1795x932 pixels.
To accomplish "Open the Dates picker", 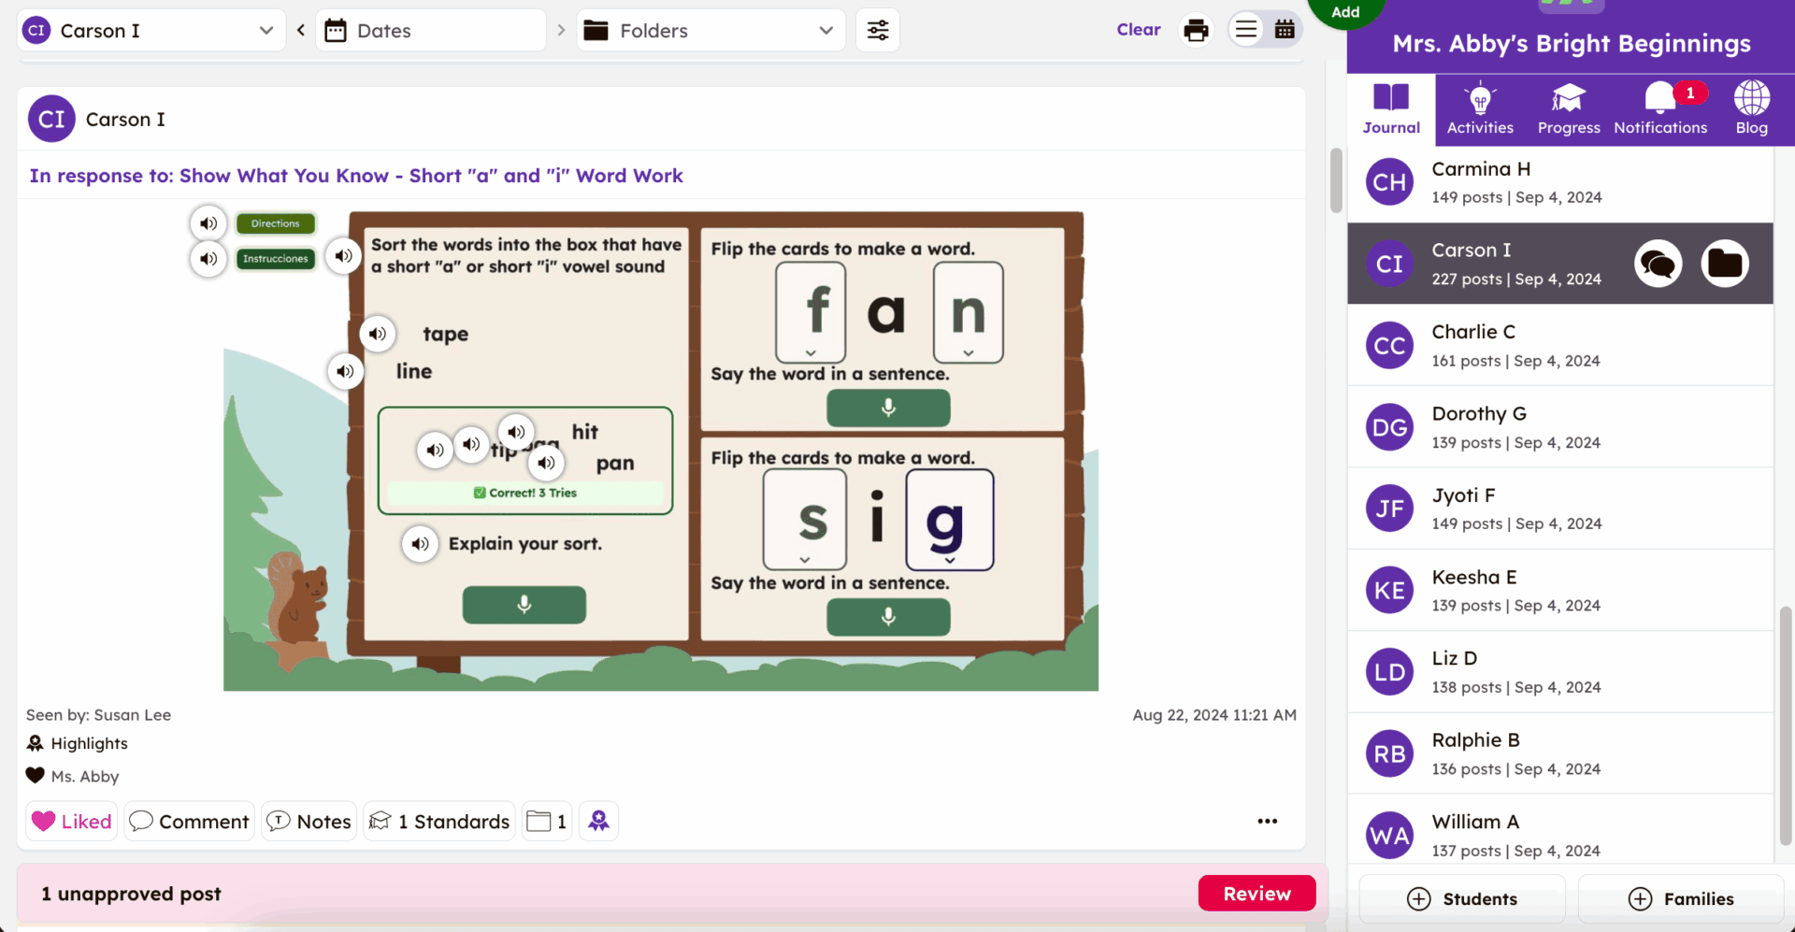I will tap(430, 31).
